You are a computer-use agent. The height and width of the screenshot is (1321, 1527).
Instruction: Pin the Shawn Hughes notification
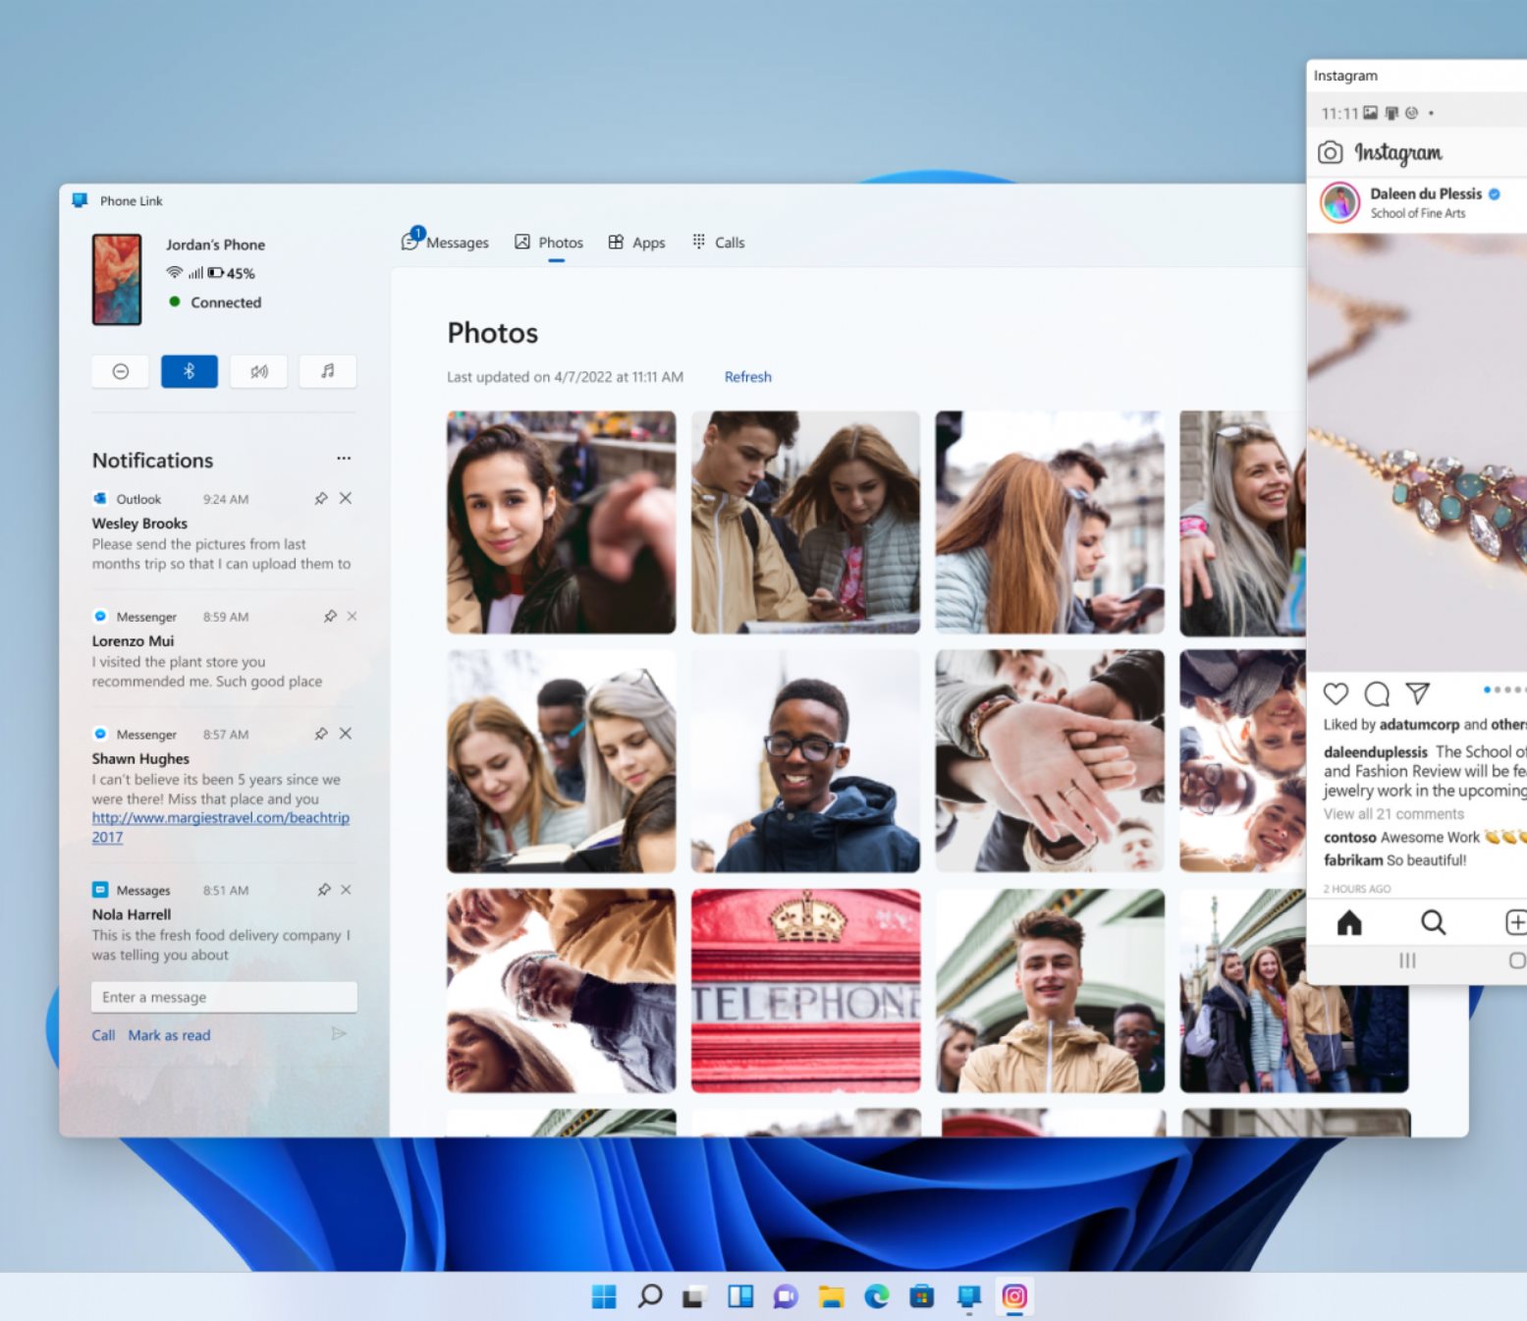(321, 734)
